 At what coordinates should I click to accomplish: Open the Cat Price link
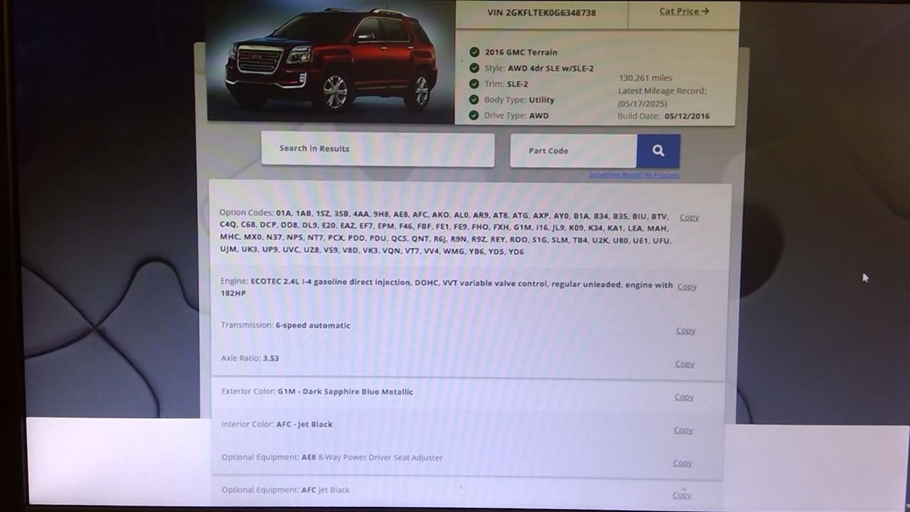tap(684, 11)
